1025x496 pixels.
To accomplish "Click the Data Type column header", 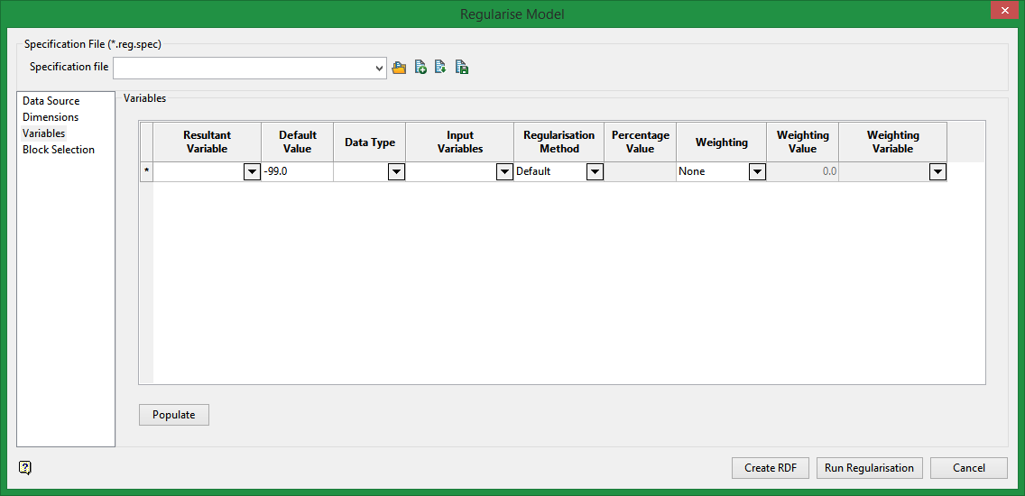I will coord(370,142).
